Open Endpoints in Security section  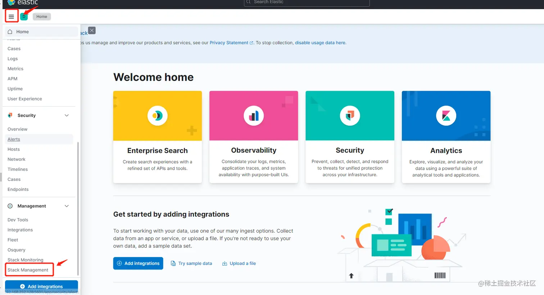(18, 189)
